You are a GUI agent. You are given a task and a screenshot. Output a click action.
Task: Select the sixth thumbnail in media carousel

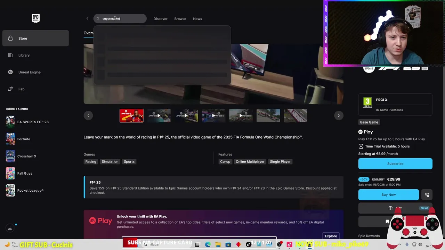click(268, 116)
